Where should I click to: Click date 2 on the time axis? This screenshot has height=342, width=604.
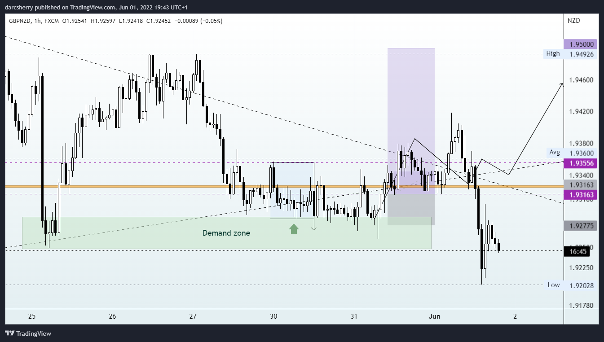point(515,316)
